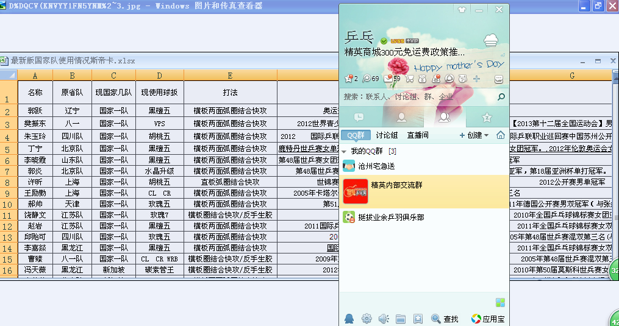Open the QQ favorites bookmark icon
This screenshot has width=619, height=326.
click(x=418, y=319)
